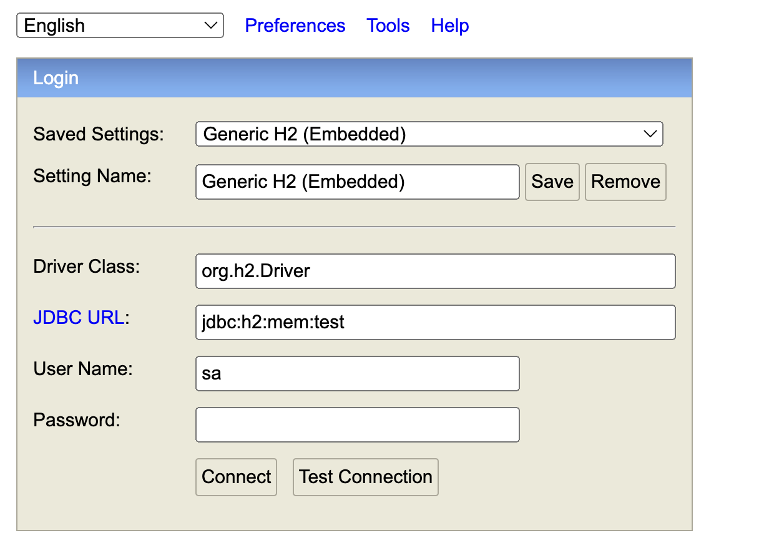The height and width of the screenshot is (558, 764).
Task: Click the Driver Class label
Action: pyautogui.click(x=87, y=267)
